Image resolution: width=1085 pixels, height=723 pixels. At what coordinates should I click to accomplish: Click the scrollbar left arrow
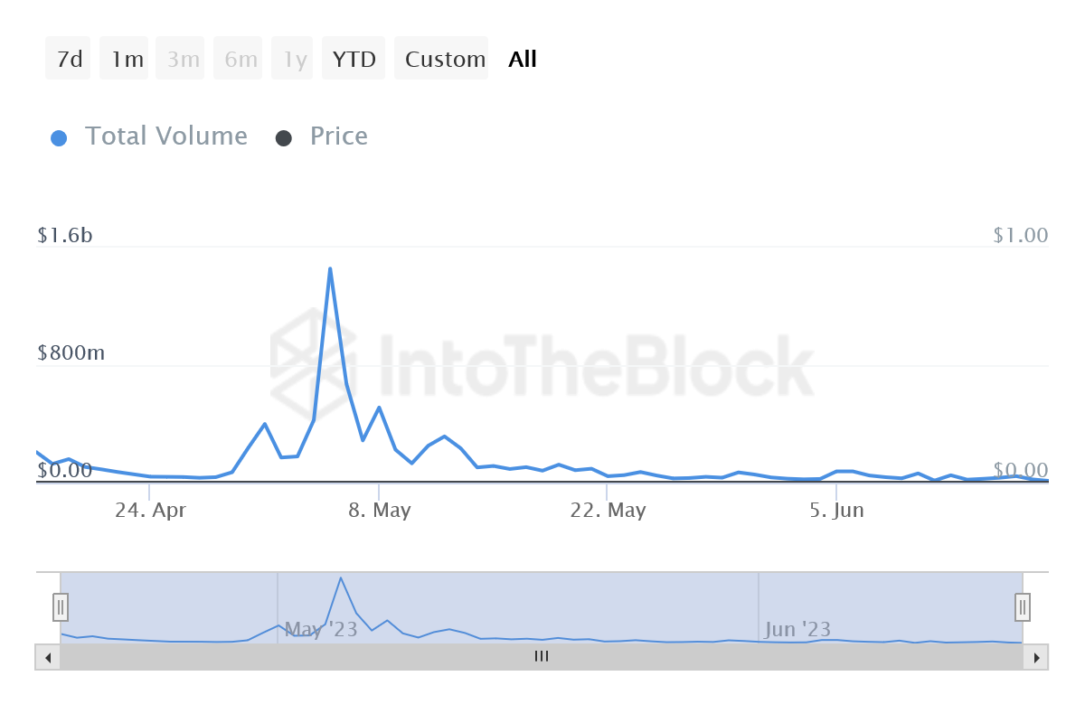tap(48, 657)
